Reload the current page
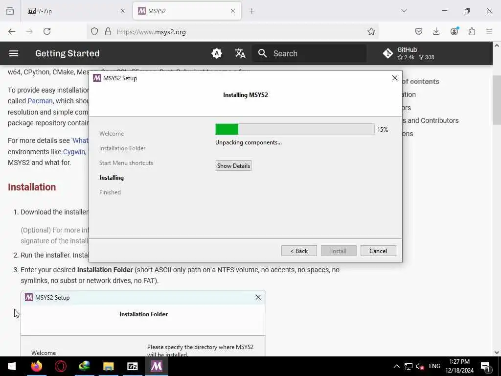The image size is (501, 376). pyautogui.click(x=47, y=31)
